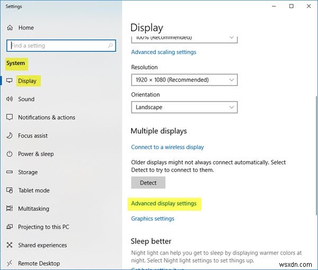
Task: Open Remote Desktop settings
Action: tap(39, 264)
